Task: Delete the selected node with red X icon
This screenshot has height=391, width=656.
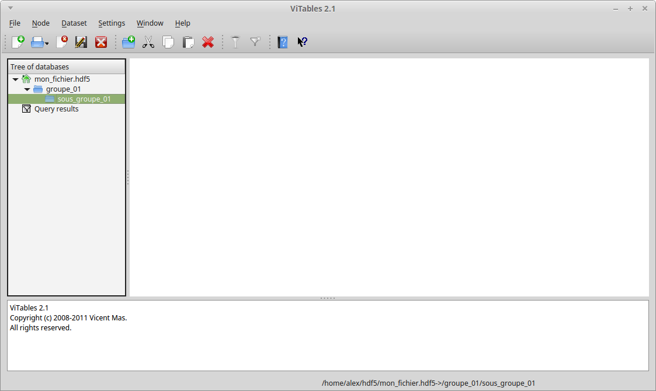Action: click(208, 42)
